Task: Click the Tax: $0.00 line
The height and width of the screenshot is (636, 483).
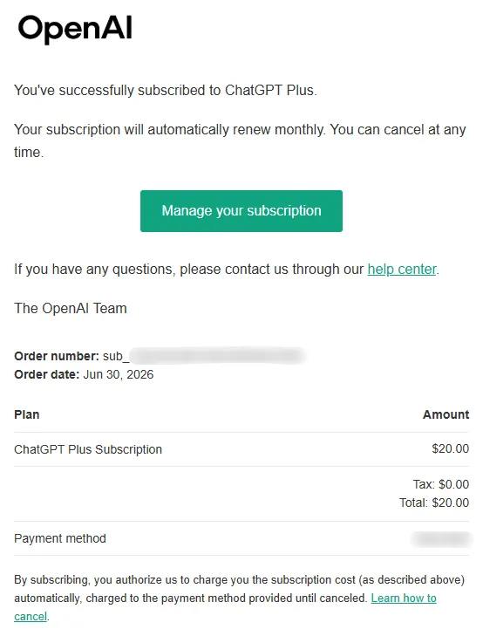Action: [x=441, y=484]
